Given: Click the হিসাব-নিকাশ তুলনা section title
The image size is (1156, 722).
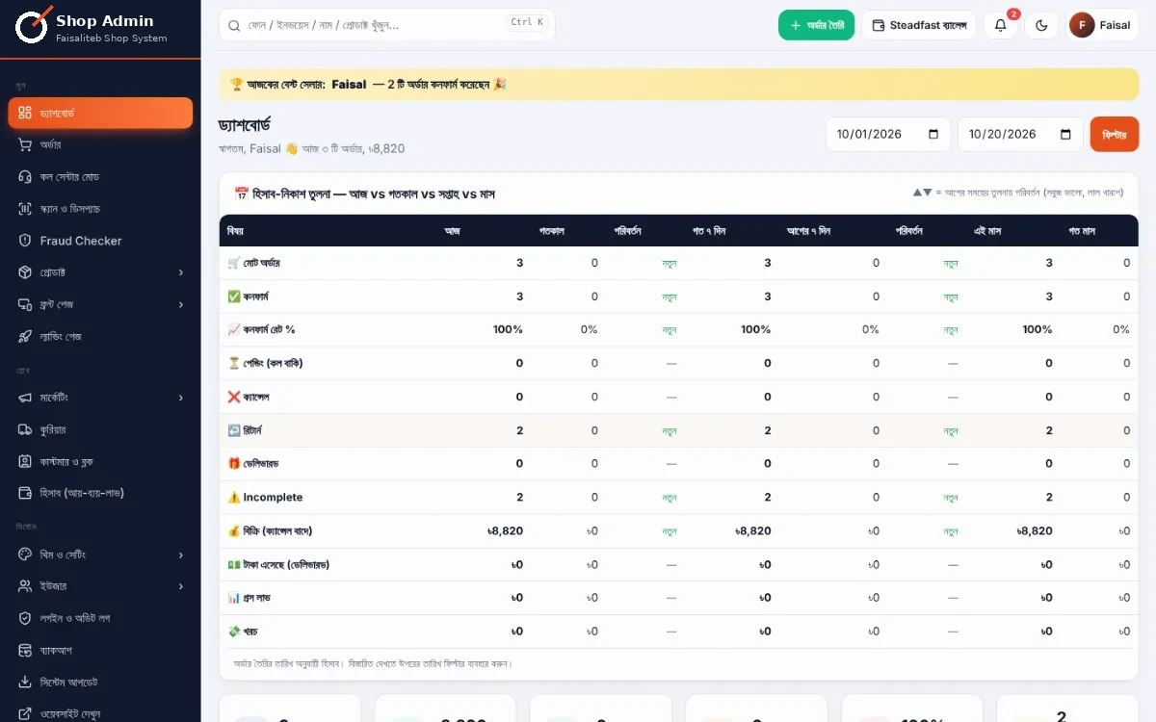Looking at the screenshot, I should (364, 193).
